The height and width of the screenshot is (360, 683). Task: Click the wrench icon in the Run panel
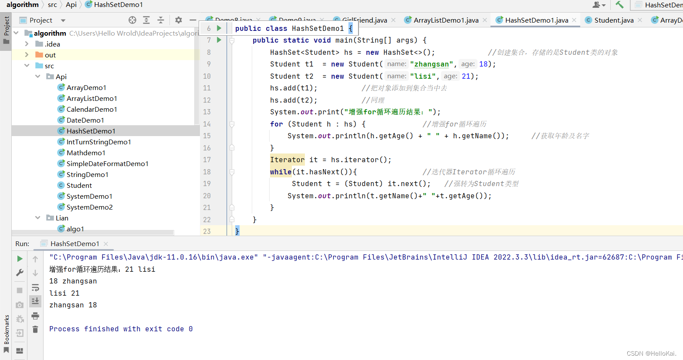(x=20, y=273)
